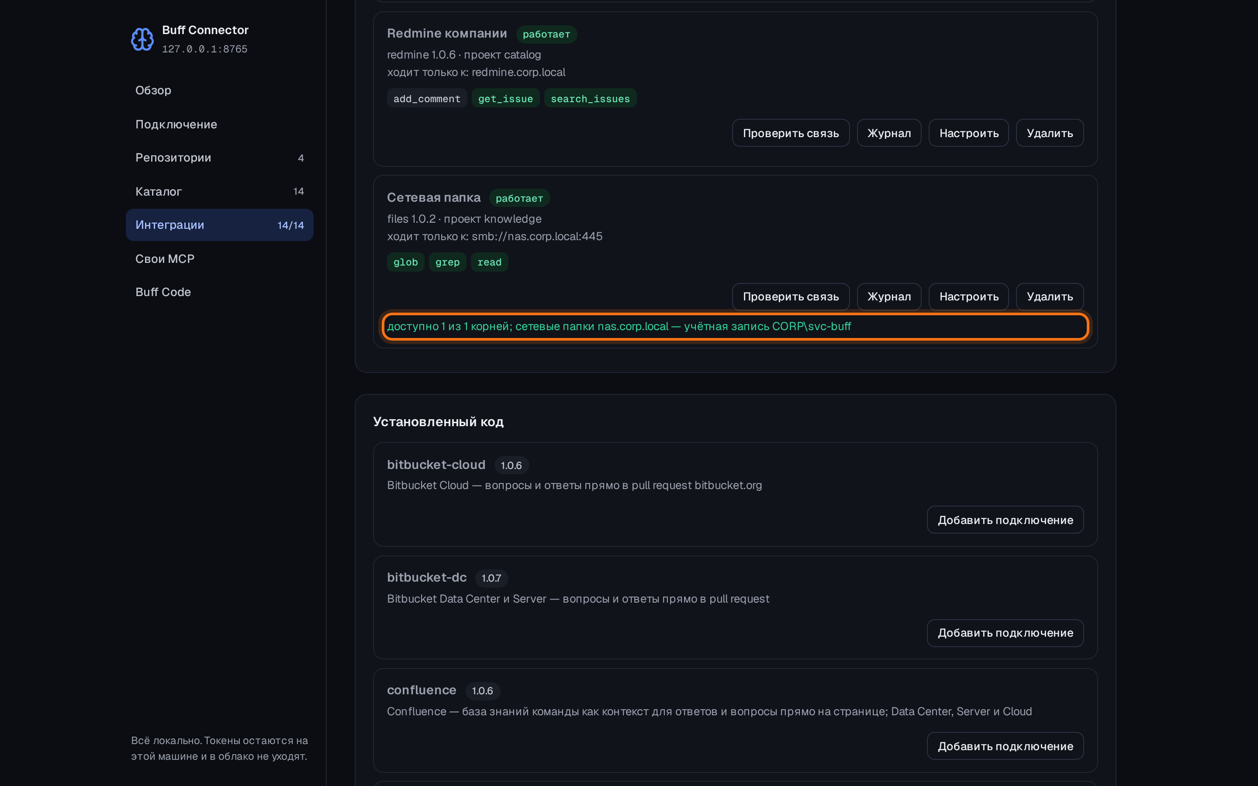The image size is (1258, 786).
Task: Click the bitbucket-cloud card title
Action: click(x=435, y=465)
